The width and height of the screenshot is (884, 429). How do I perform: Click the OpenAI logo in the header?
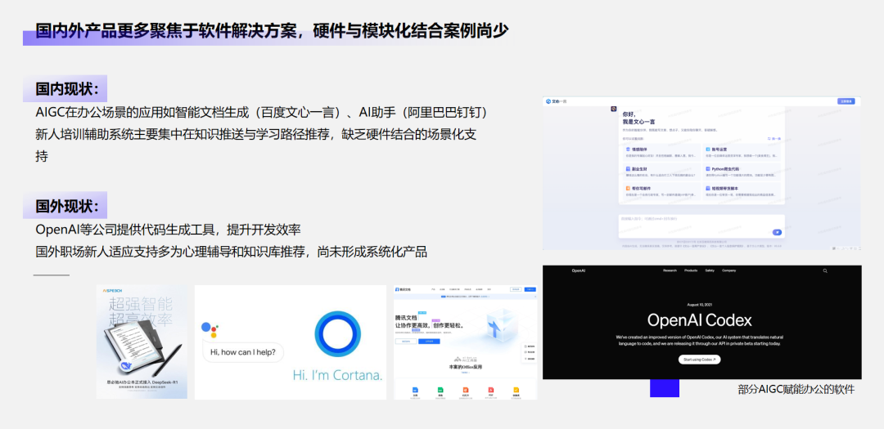(x=579, y=270)
